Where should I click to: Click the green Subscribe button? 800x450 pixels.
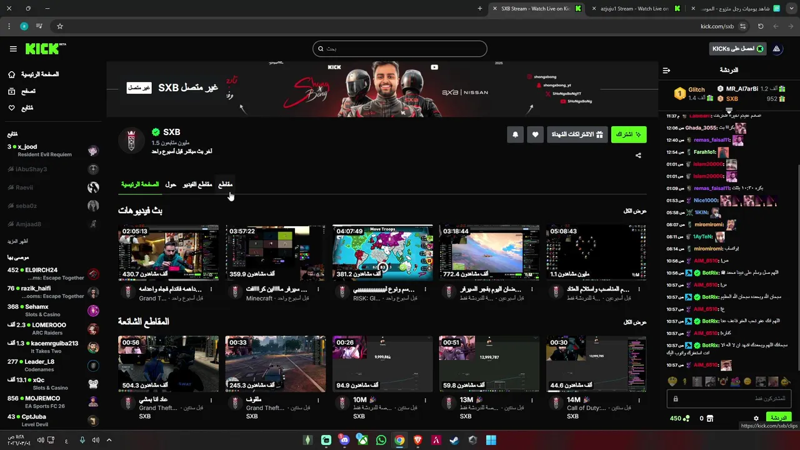629,134
